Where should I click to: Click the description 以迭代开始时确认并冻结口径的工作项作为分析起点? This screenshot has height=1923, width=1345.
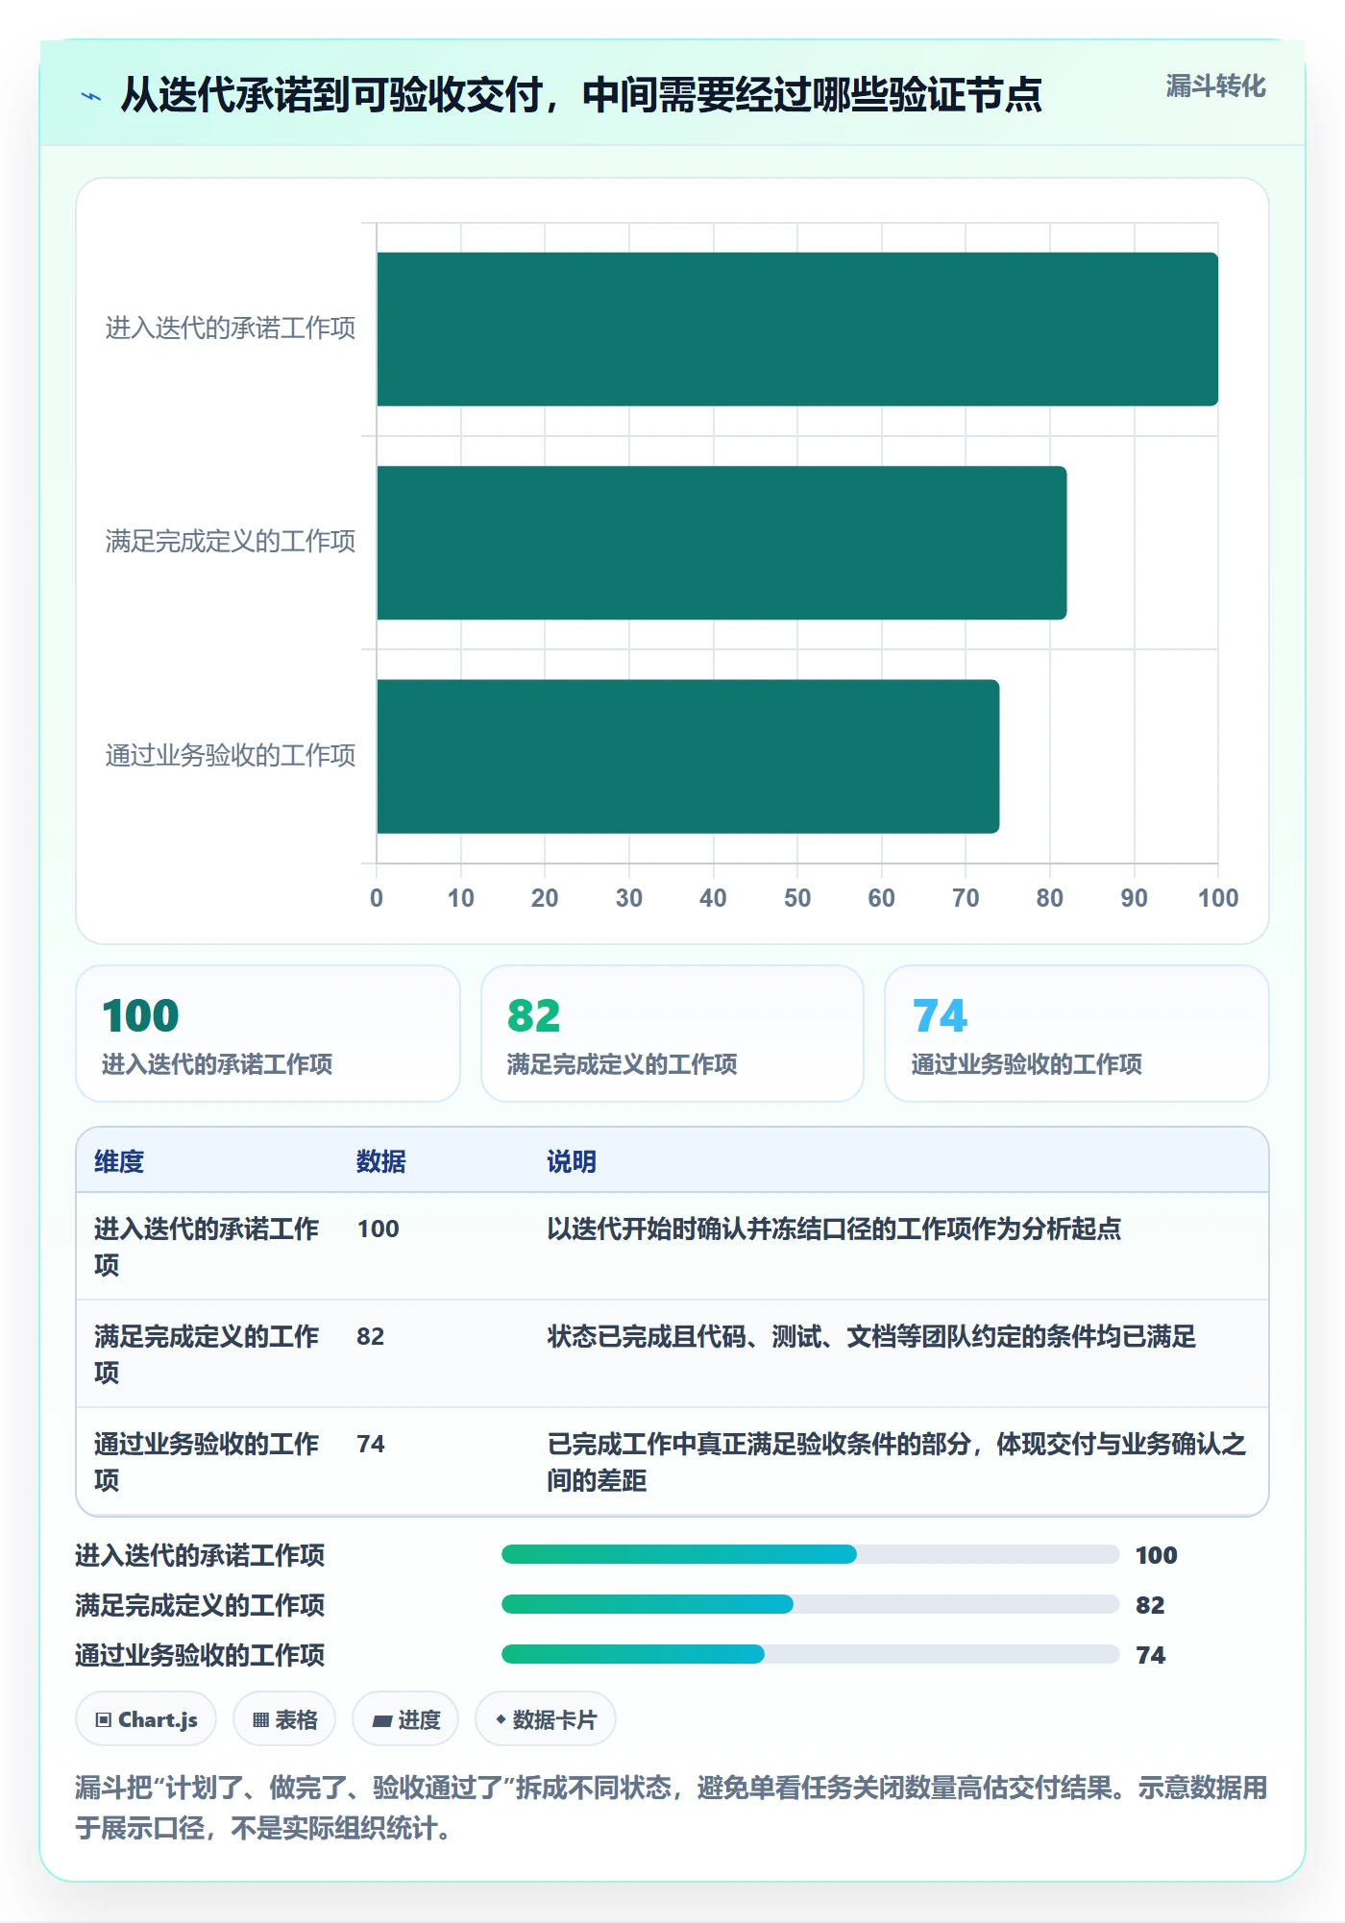coord(834,1229)
